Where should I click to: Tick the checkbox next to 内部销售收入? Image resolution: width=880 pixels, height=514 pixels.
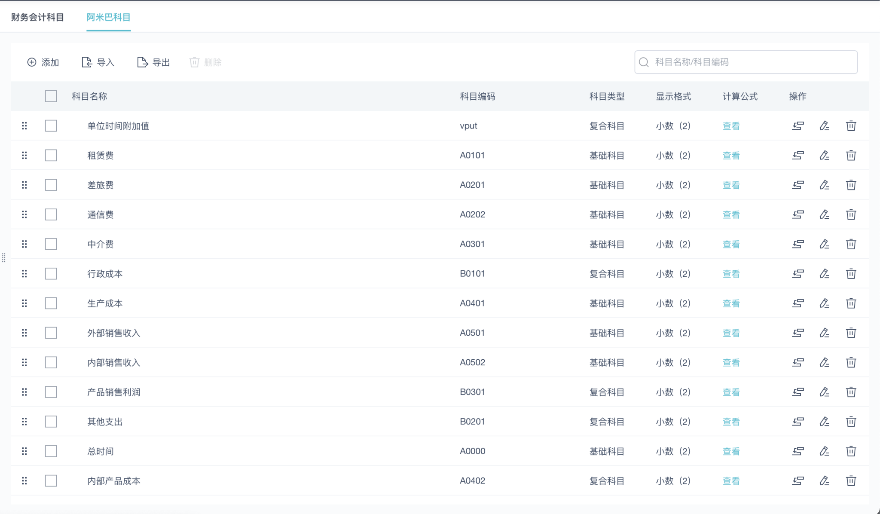point(51,362)
